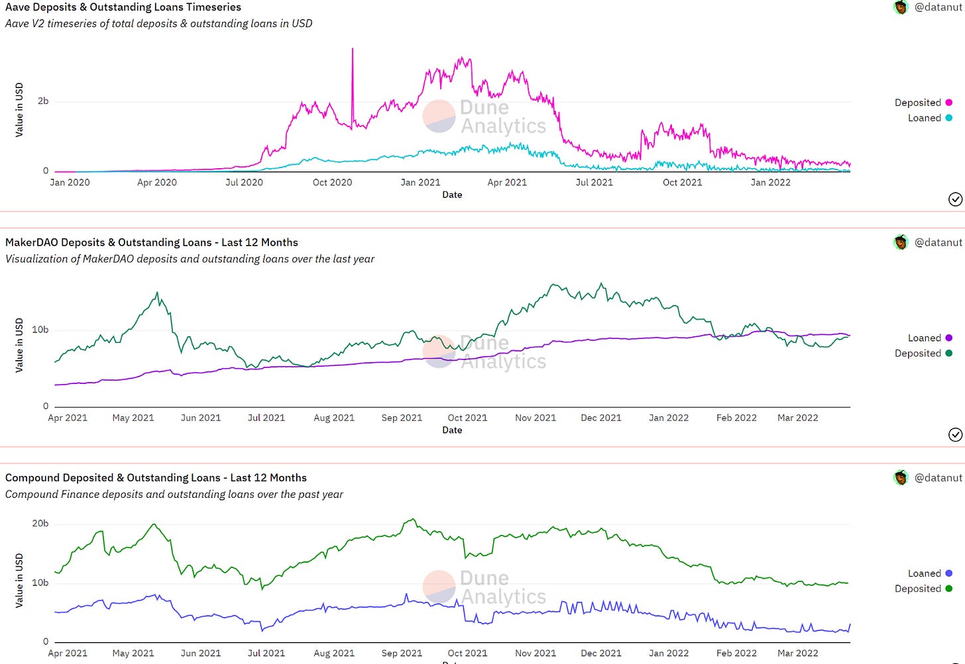Click magenta Deposited swatch in Aave legend

pos(948,103)
